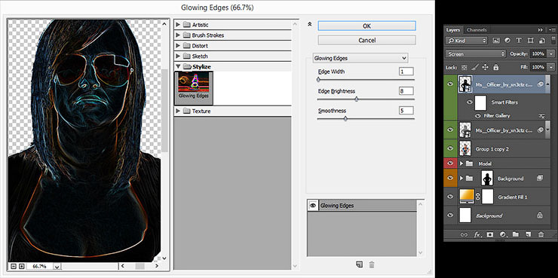This screenshot has height=278, width=558.
Task: Click New effect layer icon in Filter Gallery
Action: 360,264
